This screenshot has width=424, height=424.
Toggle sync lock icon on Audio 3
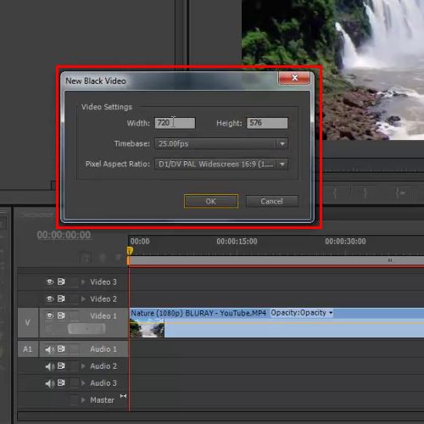[61, 383]
